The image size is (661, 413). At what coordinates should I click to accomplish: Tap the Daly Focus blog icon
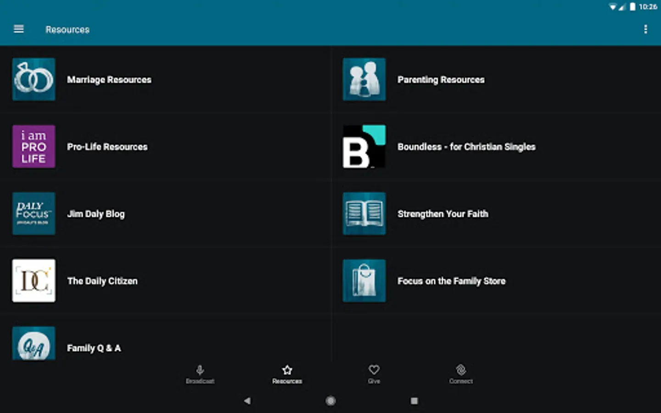click(34, 213)
